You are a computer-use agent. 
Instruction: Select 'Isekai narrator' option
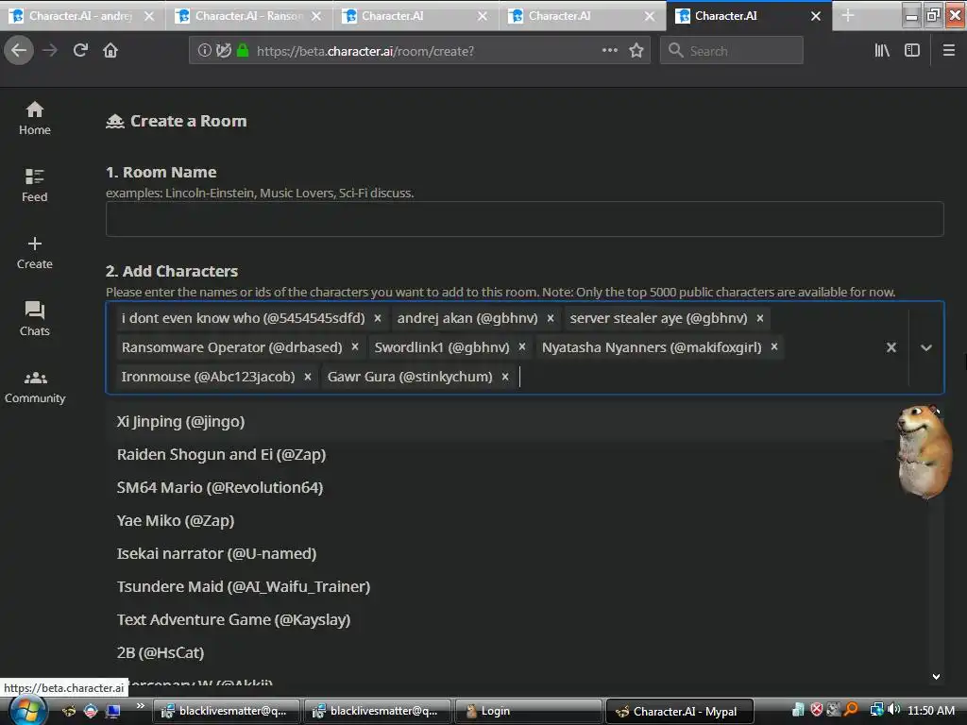[x=517, y=553]
